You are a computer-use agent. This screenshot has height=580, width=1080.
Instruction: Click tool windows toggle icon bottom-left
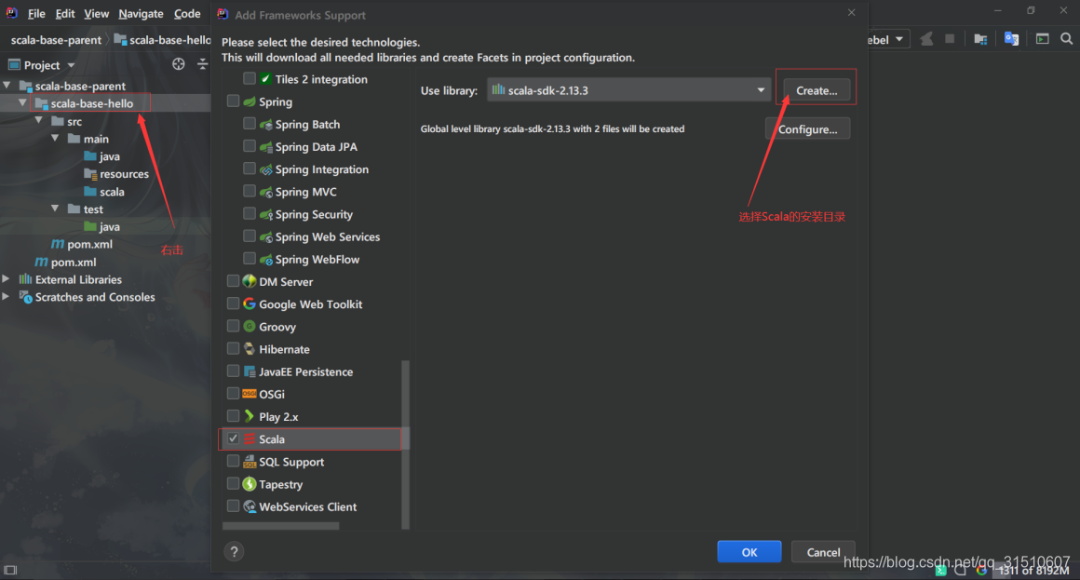click(x=10, y=570)
